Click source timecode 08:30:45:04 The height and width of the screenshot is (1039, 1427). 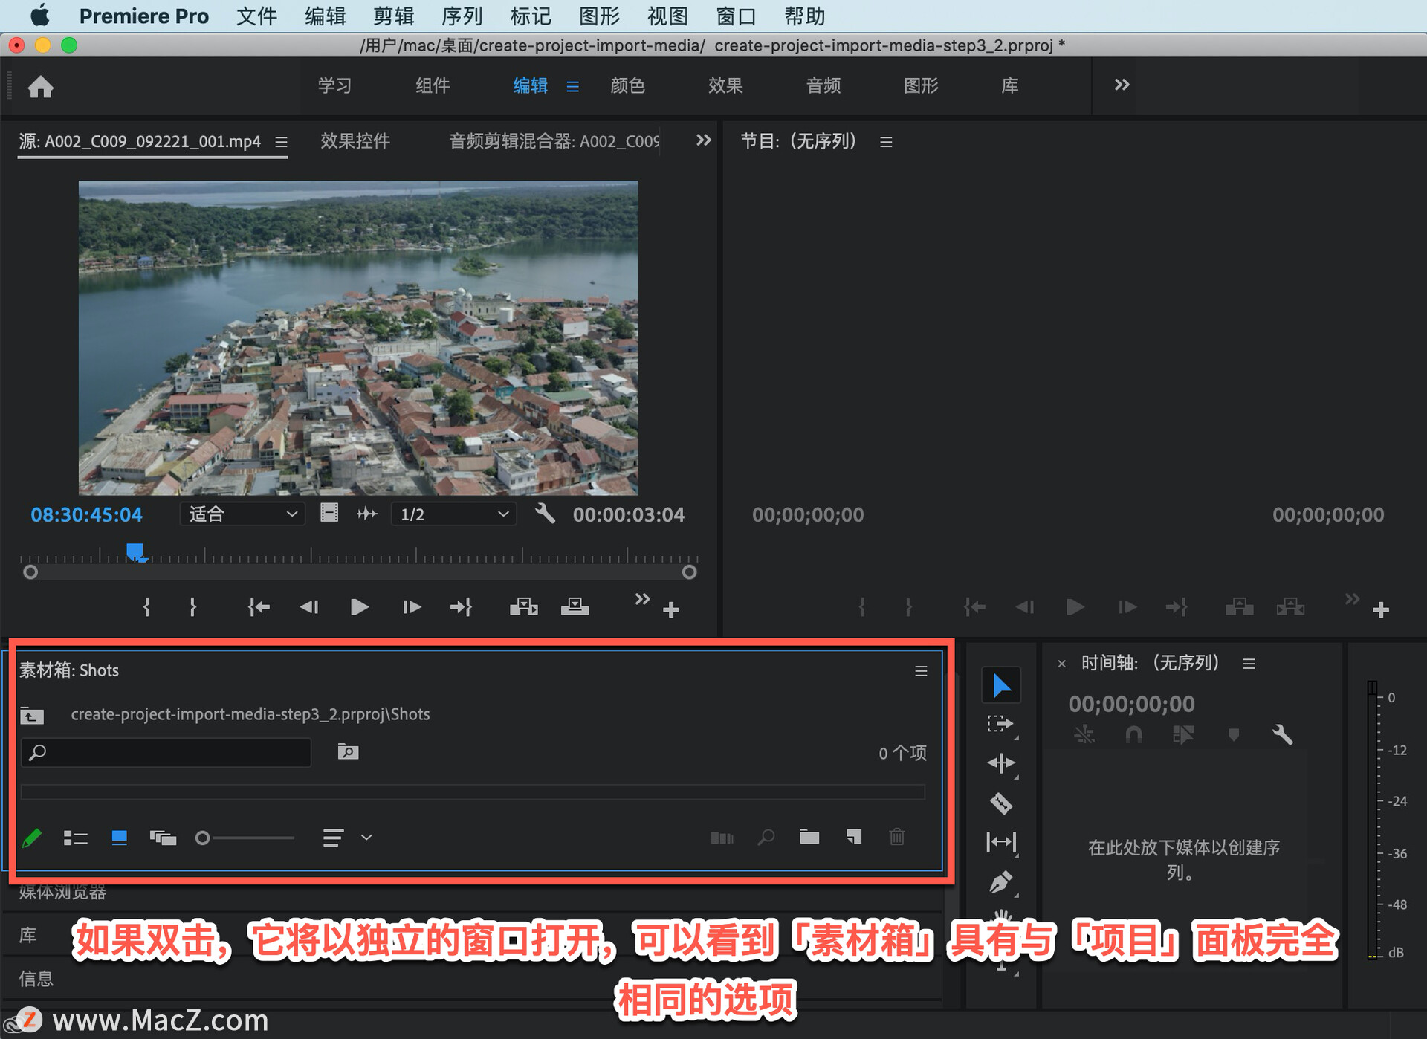(x=86, y=514)
